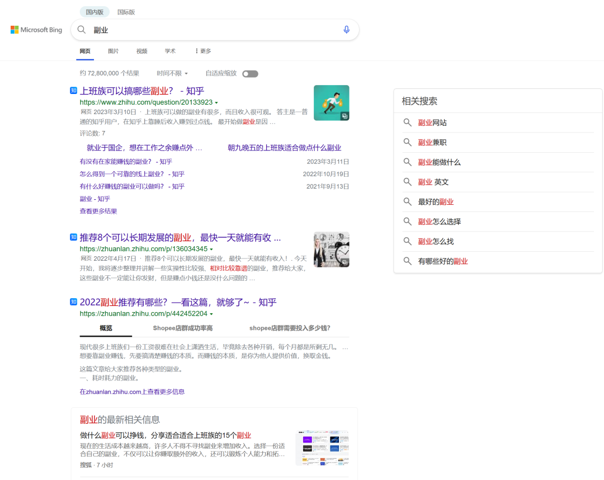
Task: Click Zhihu favicon beside 推荐8个可以长期发展的副业 result
Action: point(74,237)
